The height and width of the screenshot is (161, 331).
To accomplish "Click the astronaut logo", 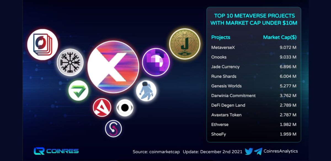I will 146,90.
